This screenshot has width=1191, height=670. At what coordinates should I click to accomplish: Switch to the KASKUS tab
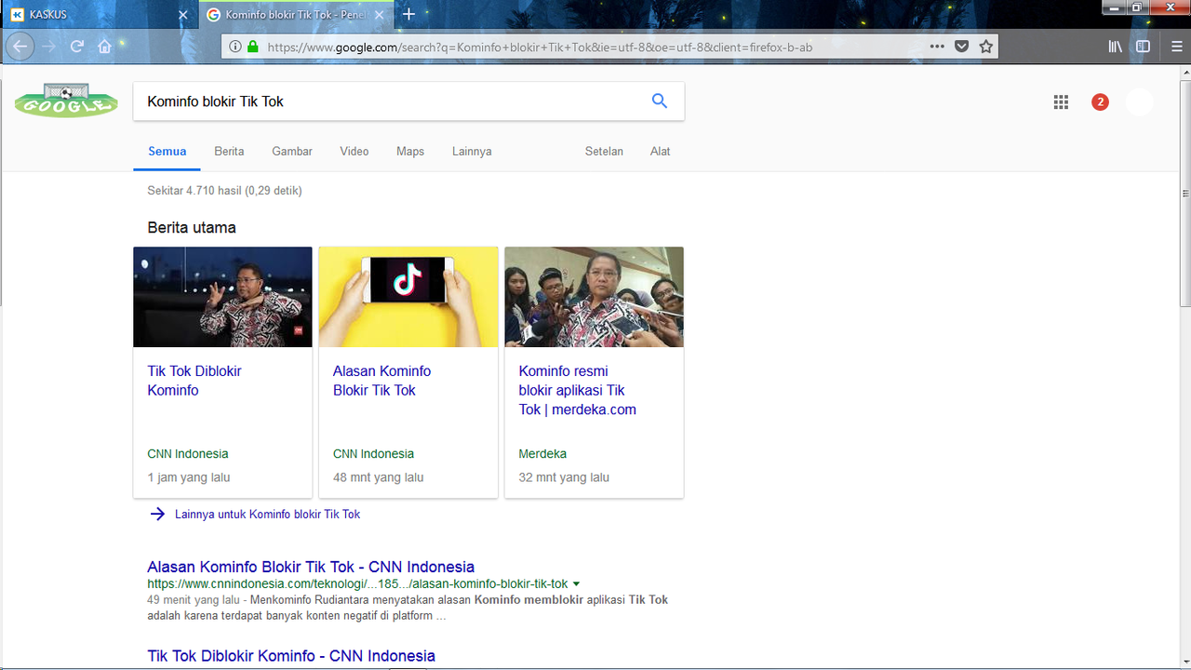coord(98,15)
